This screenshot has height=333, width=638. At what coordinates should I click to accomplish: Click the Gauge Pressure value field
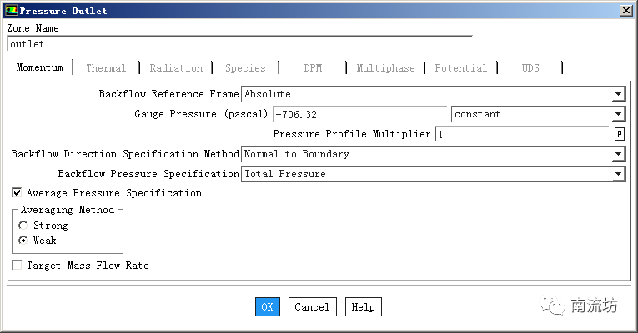click(359, 115)
